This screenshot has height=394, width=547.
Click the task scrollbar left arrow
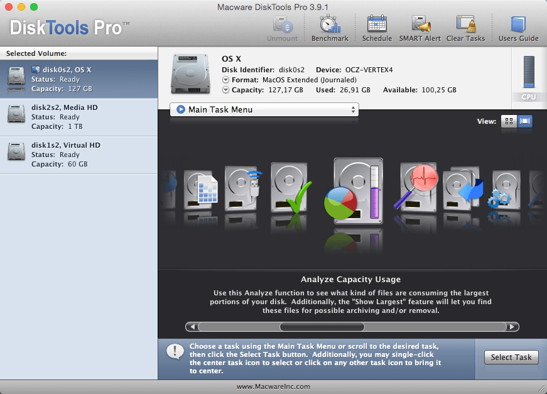[x=192, y=327]
